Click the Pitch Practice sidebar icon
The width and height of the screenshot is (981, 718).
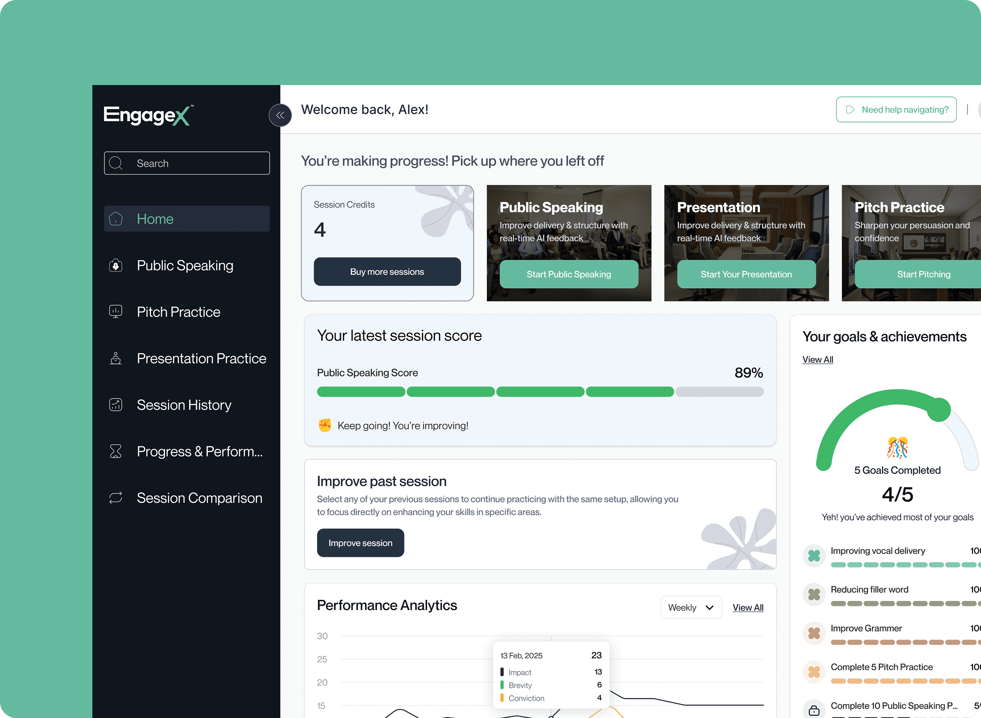pyautogui.click(x=116, y=312)
